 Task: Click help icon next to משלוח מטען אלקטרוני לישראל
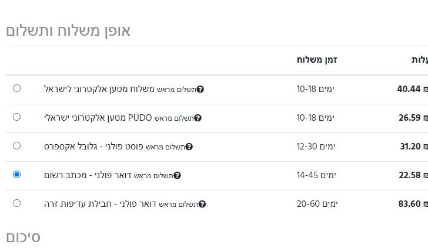pos(200,89)
